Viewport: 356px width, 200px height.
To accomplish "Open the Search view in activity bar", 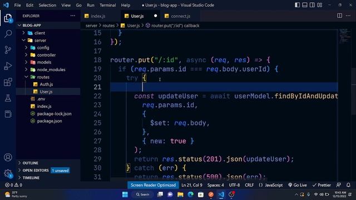I will pos(8,34).
